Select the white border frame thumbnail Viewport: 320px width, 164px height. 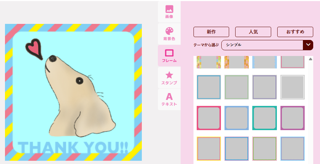(293, 87)
